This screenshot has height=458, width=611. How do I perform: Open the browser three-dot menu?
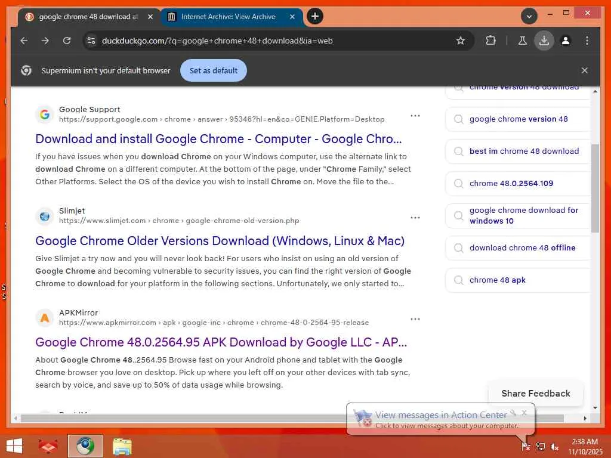pos(587,41)
